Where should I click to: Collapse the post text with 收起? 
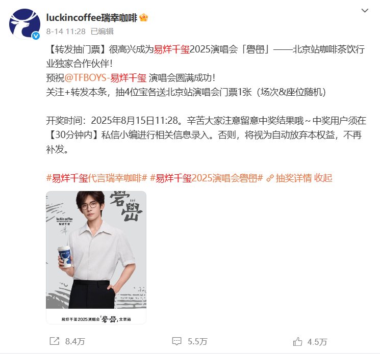(x=323, y=178)
